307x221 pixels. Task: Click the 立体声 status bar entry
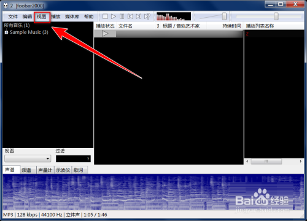72,215
